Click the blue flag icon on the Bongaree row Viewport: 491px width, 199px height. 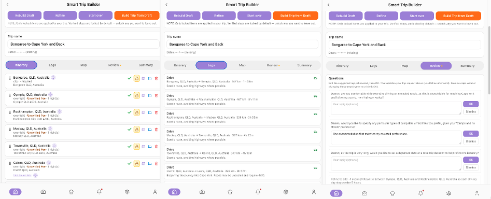pyautogui.click(x=150, y=78)
